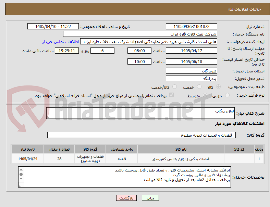Viewport: 270px width, 207px height.
Task: Select the کالا radio button
Action: tap(218, 87)
